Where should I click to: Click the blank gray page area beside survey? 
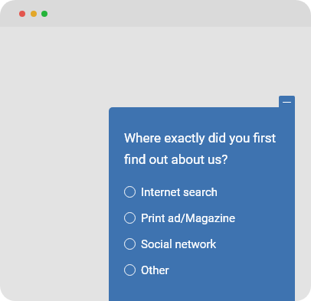54,163
